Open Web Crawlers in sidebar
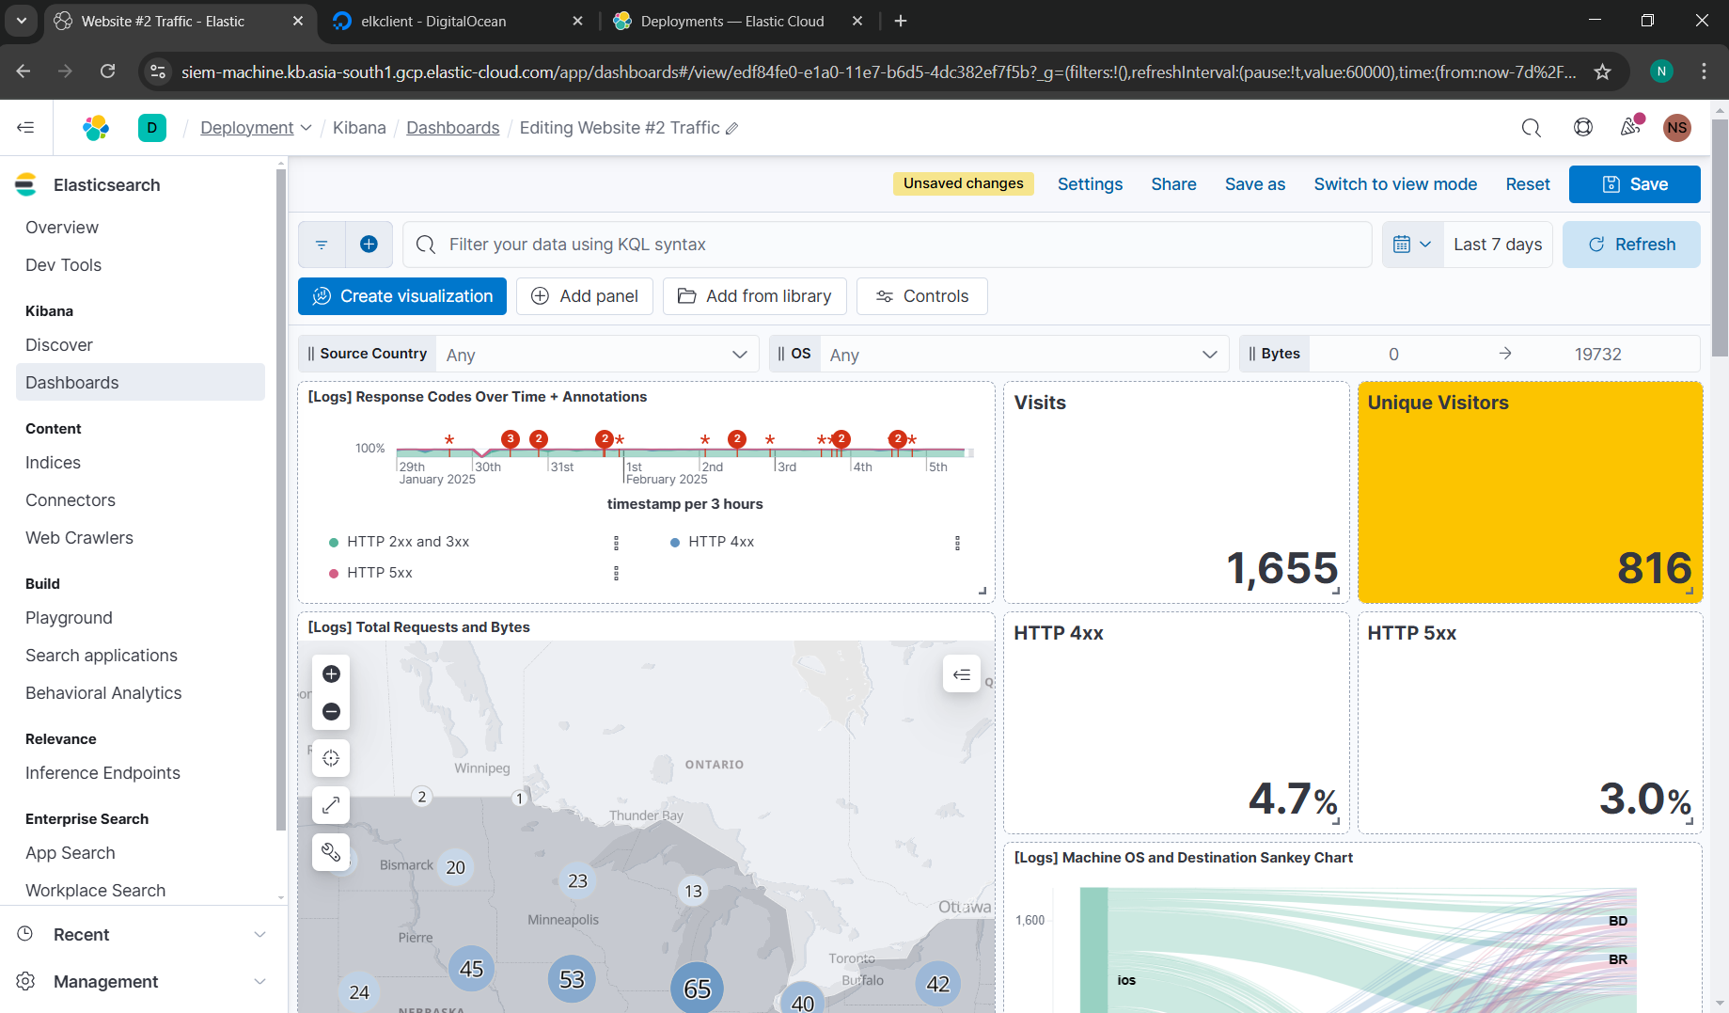This screenshot has width=1729, height=1013. 79,538
